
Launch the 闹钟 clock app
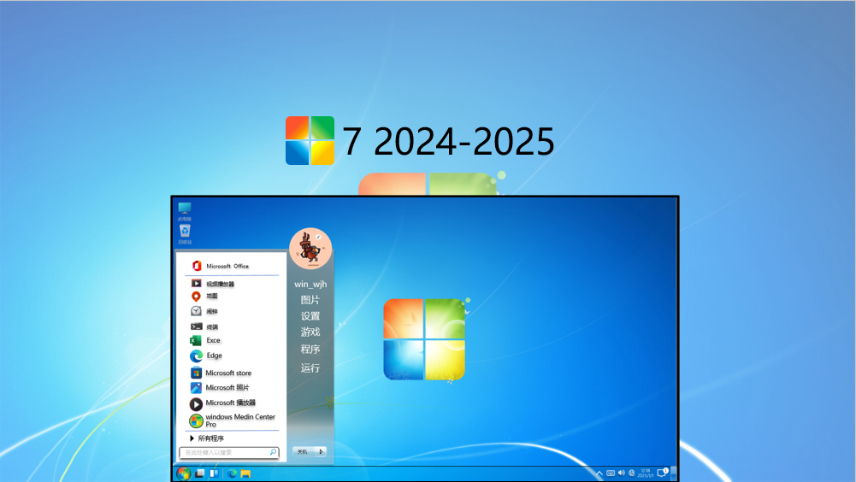204,311
